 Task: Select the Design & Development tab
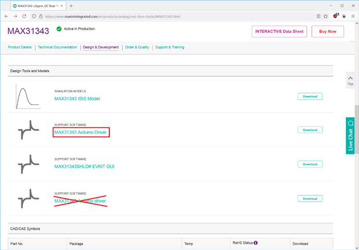pyautogui.click(x=101, y=47)
